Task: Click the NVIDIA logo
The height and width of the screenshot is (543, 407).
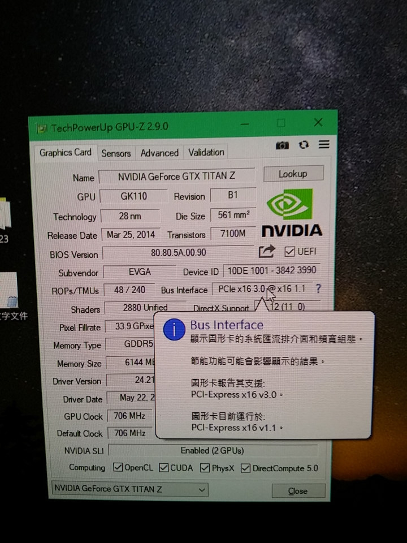Action: point(292,213)
